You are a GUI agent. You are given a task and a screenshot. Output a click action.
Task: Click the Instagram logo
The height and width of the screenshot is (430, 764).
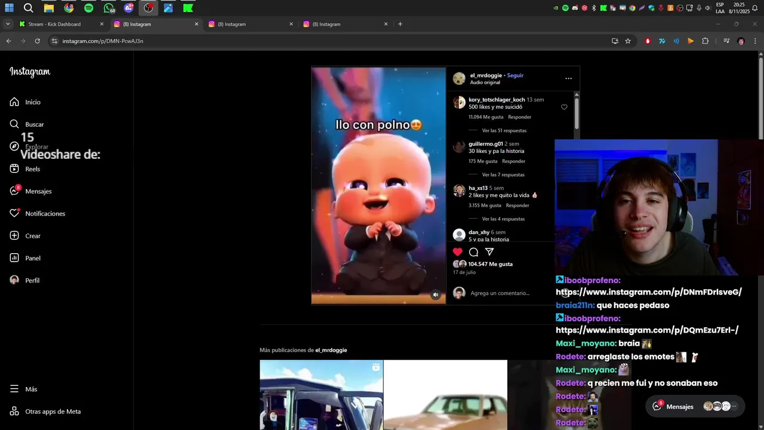(30, 72)
